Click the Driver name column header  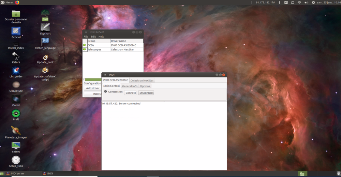[127, 41]
